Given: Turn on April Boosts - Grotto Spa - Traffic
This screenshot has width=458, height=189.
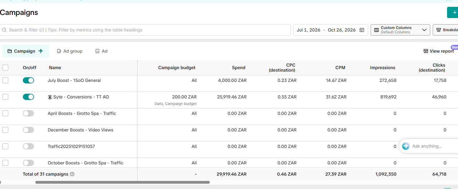Looking at the screenshot, I should pyautogui.click(x=28, y=113).
